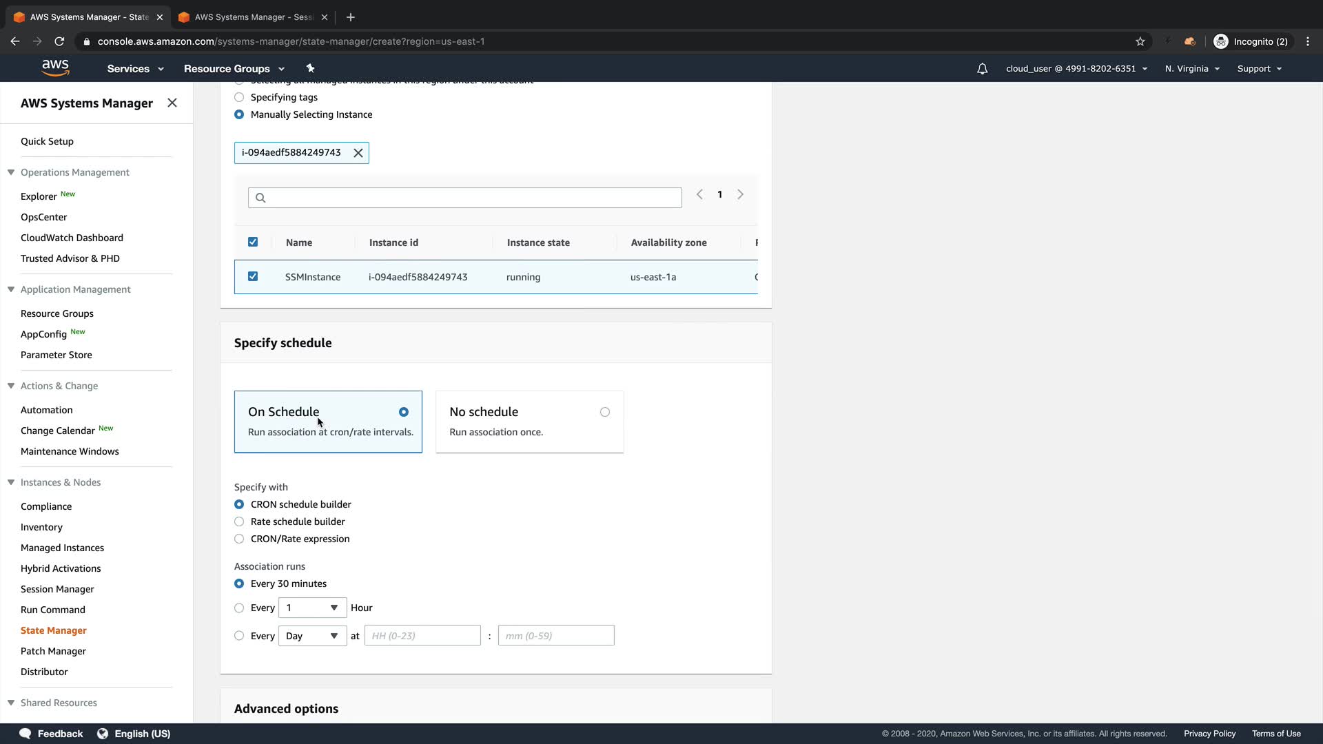Close the AWS Systems Manager sidebar
The height and width of the screenshot is (744, 1323).
[x=172, y=103]
